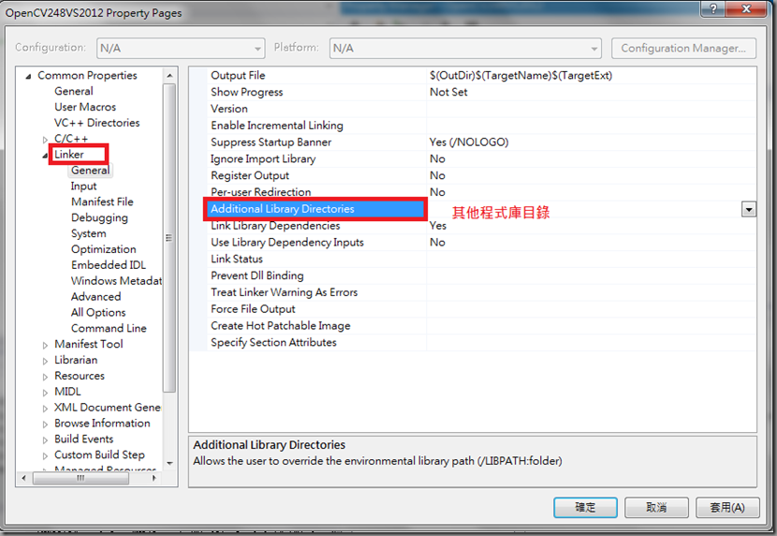The image size is (777, 536).
Task: Open the Configuration combo box
Action: coord(181,48)
